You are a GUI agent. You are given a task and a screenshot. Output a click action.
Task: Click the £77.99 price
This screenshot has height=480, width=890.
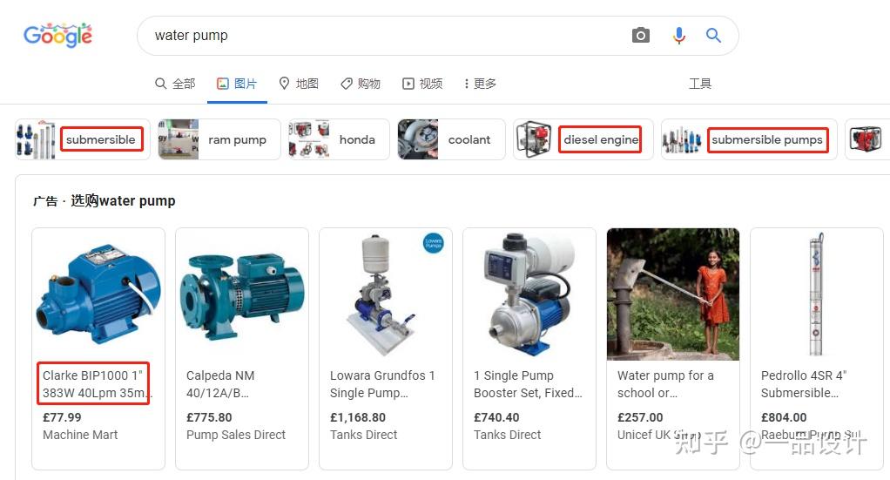(x=62, y=417)
